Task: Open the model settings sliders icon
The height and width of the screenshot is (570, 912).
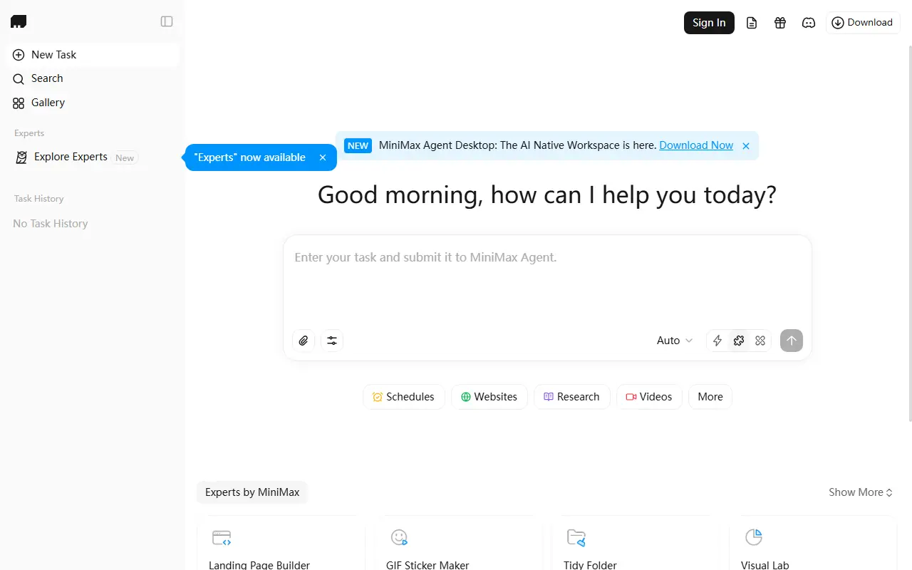Action: tap(331, 341)
